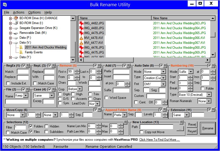Click the Data (P:) drive icon

coord(16,38)
